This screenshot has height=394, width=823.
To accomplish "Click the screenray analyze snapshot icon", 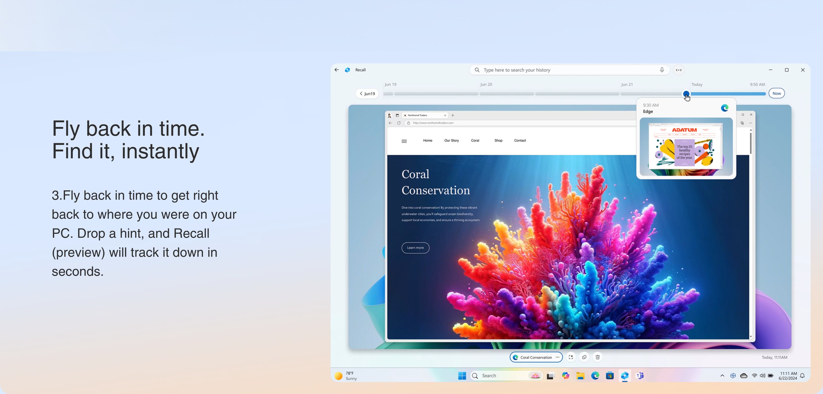I will (571, 357).
